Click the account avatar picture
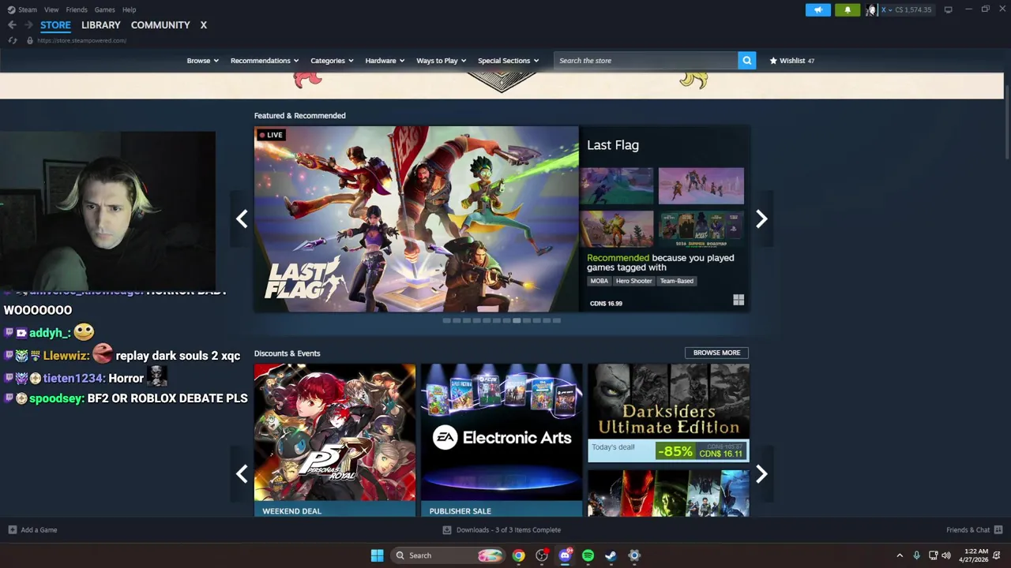The image size is (1011, 568). tap(871, 9)
